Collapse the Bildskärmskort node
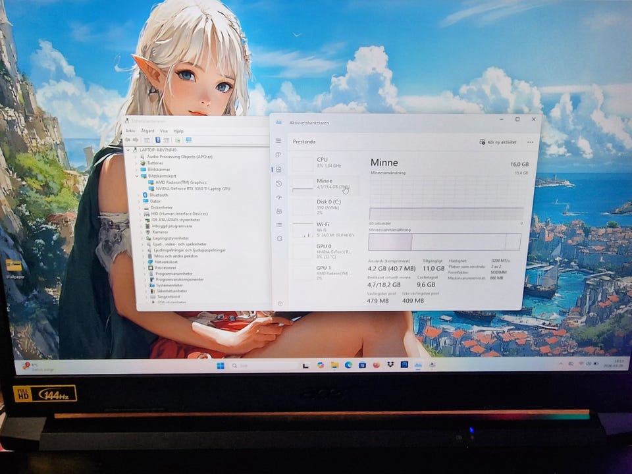 point(138,176)
